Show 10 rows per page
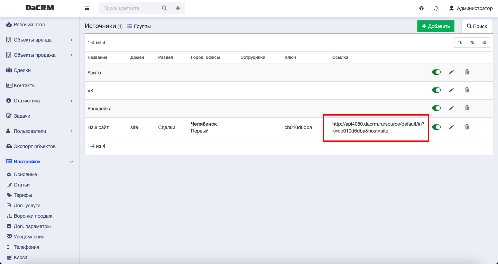 click(x=460, y=43)
